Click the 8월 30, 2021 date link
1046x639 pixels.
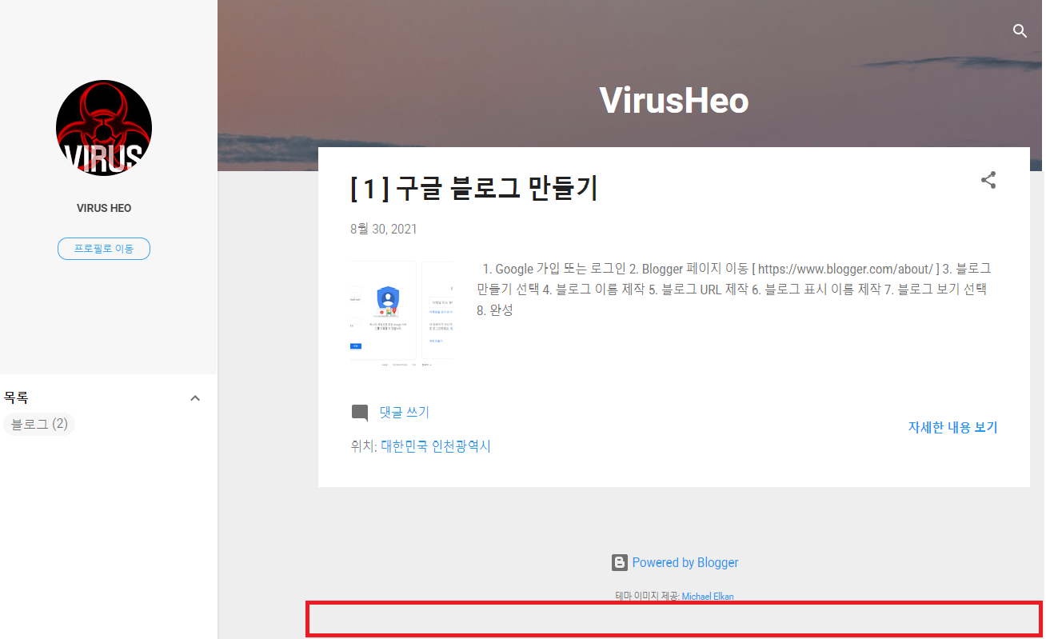tap(384, 230)
